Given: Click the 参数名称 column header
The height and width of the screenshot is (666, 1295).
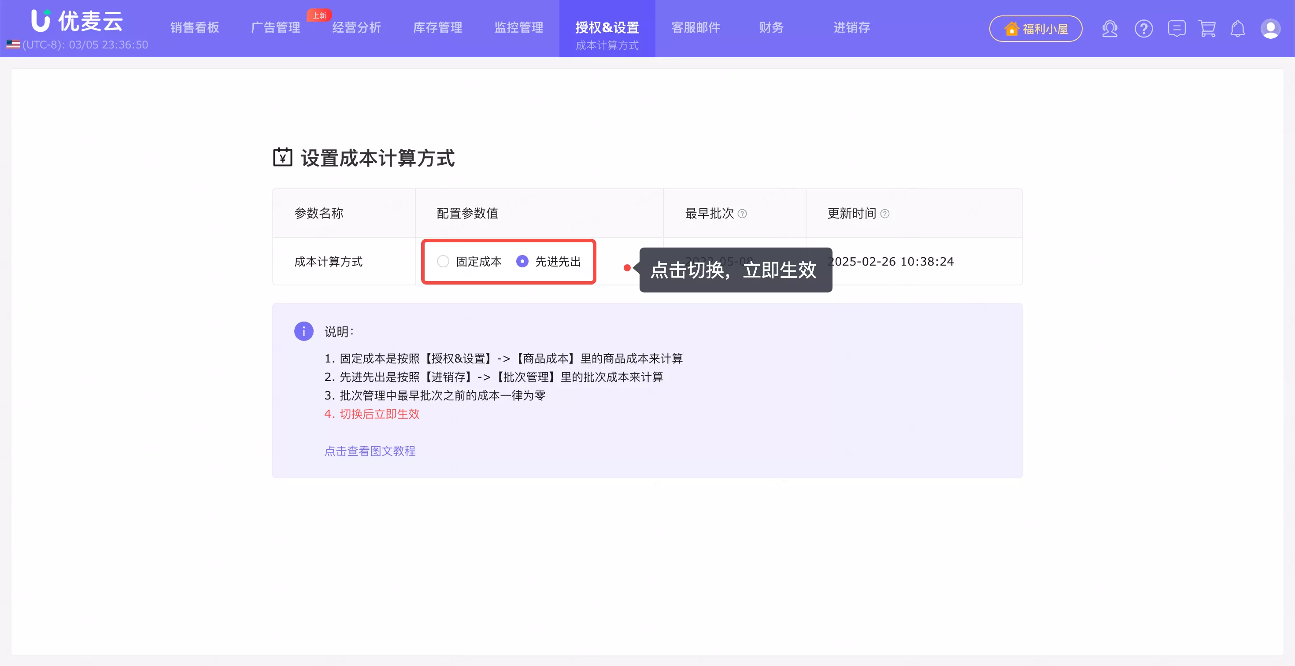Looking at the screenshot, I should tap(319, 213).
